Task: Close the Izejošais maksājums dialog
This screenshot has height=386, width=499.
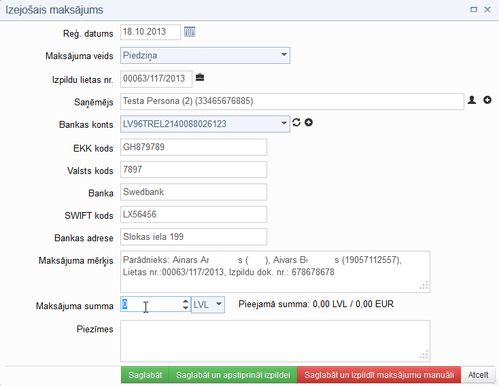Action: (487, 10)
